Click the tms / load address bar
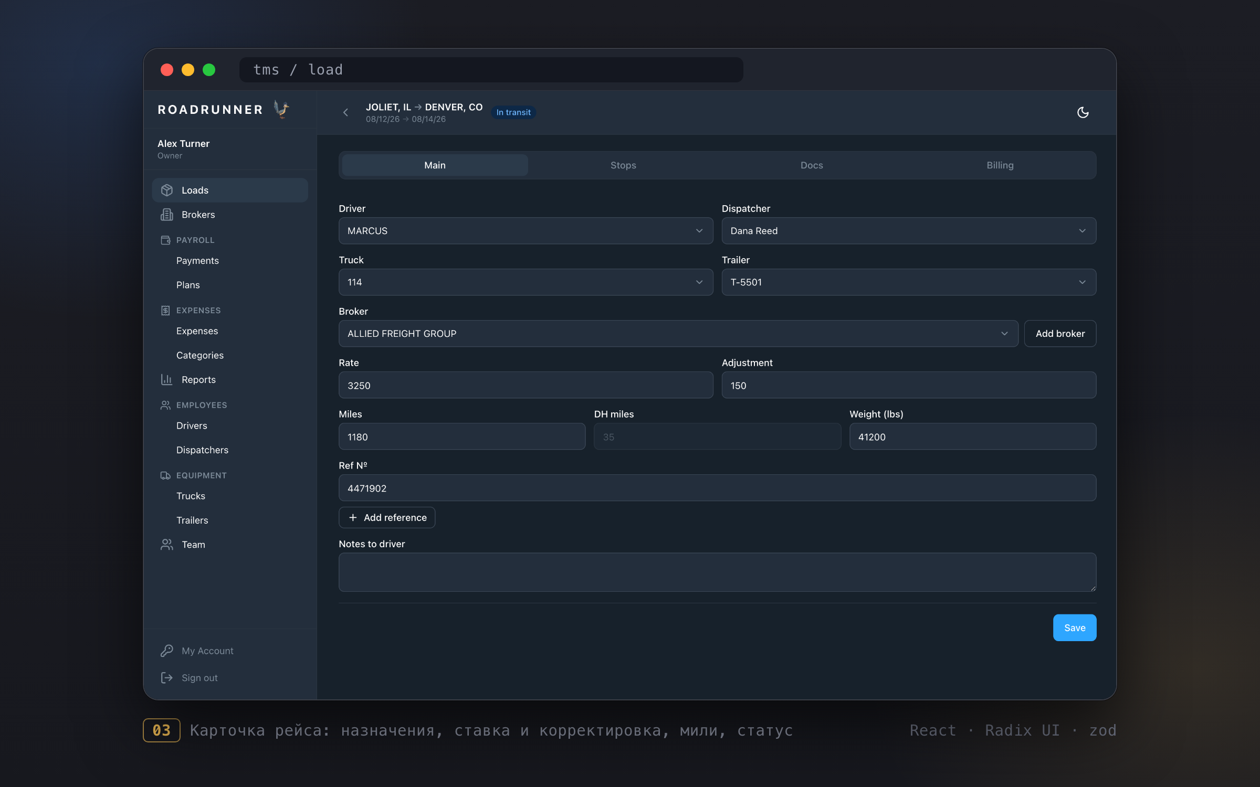 click(x=491, y=70)
